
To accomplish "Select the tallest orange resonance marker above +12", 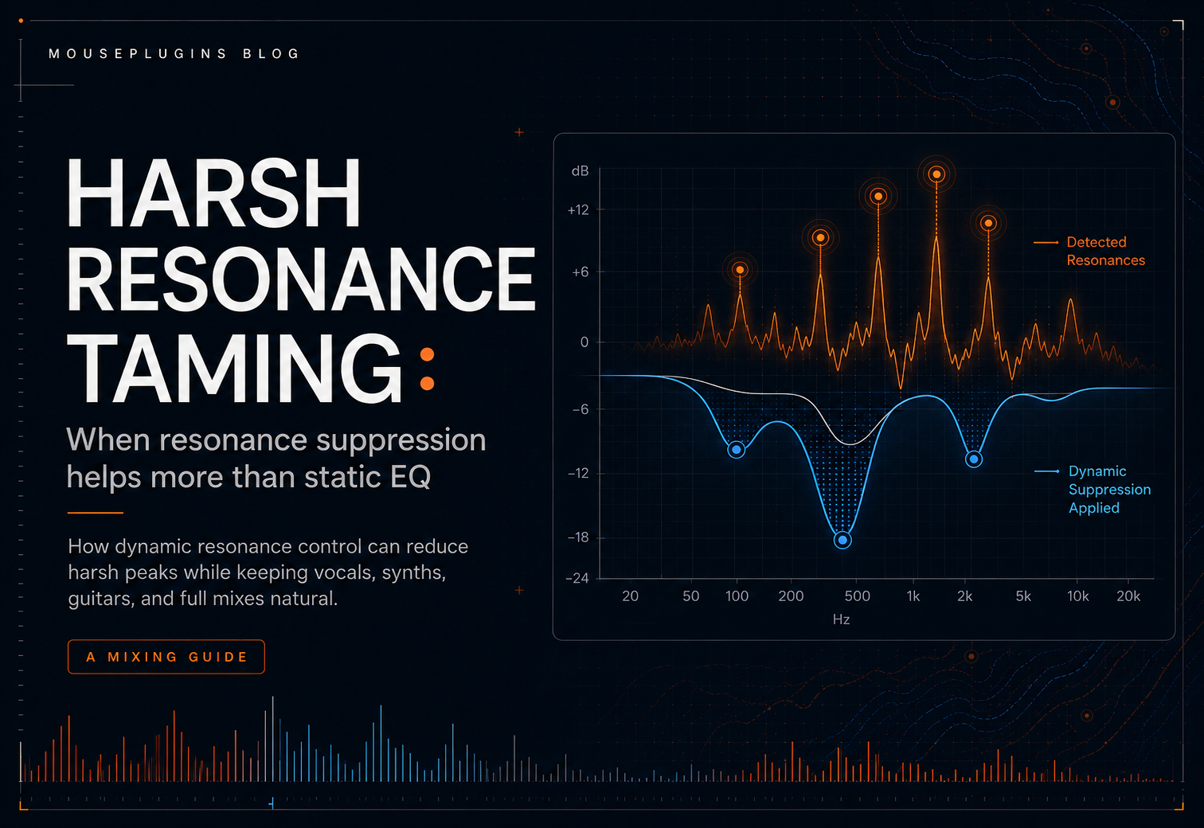I will pos(936,174).
